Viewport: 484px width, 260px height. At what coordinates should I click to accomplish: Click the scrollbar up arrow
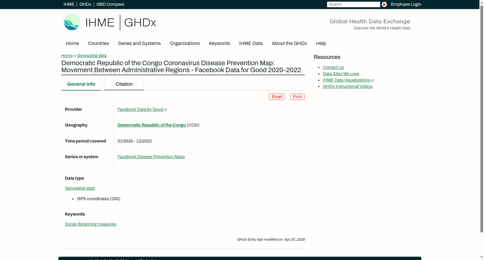tap(482, 2)
